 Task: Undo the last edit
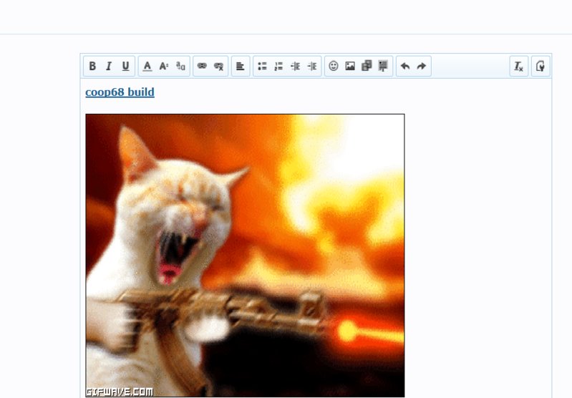click(405, 67)
